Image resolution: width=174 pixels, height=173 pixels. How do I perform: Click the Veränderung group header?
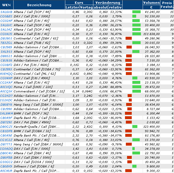[108, 3]
